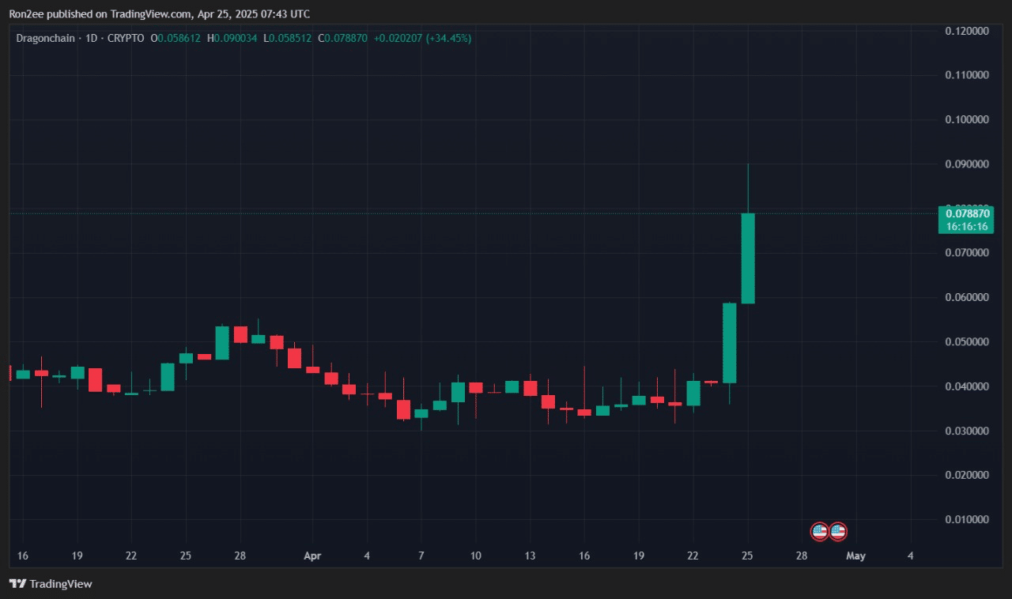1012x599 pixels.
Task: Click the green current price label 0.078870
Action: (x=967, y=213)
